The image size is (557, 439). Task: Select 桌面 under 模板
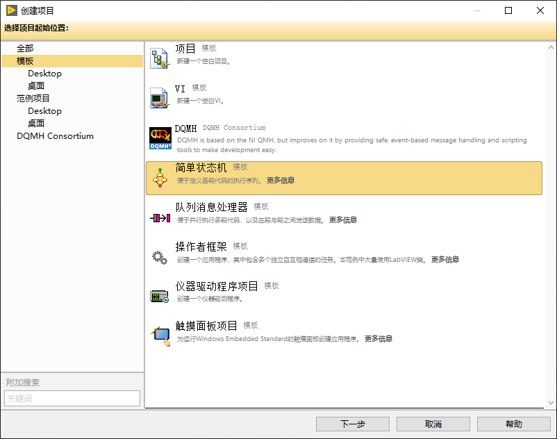pos(36,86)
